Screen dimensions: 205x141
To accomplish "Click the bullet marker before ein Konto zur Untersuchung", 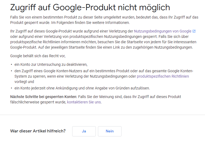I will [12, 64].
